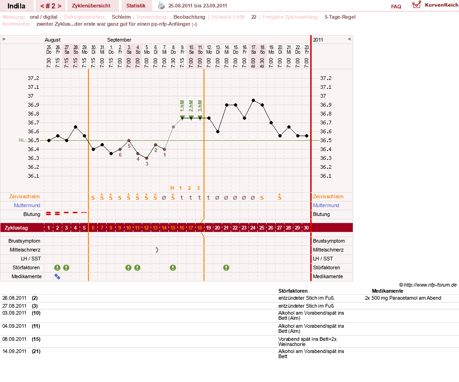Click the lowest temperature point on day 12
Screen dimensions: 459x382
[x=146, y=158]
